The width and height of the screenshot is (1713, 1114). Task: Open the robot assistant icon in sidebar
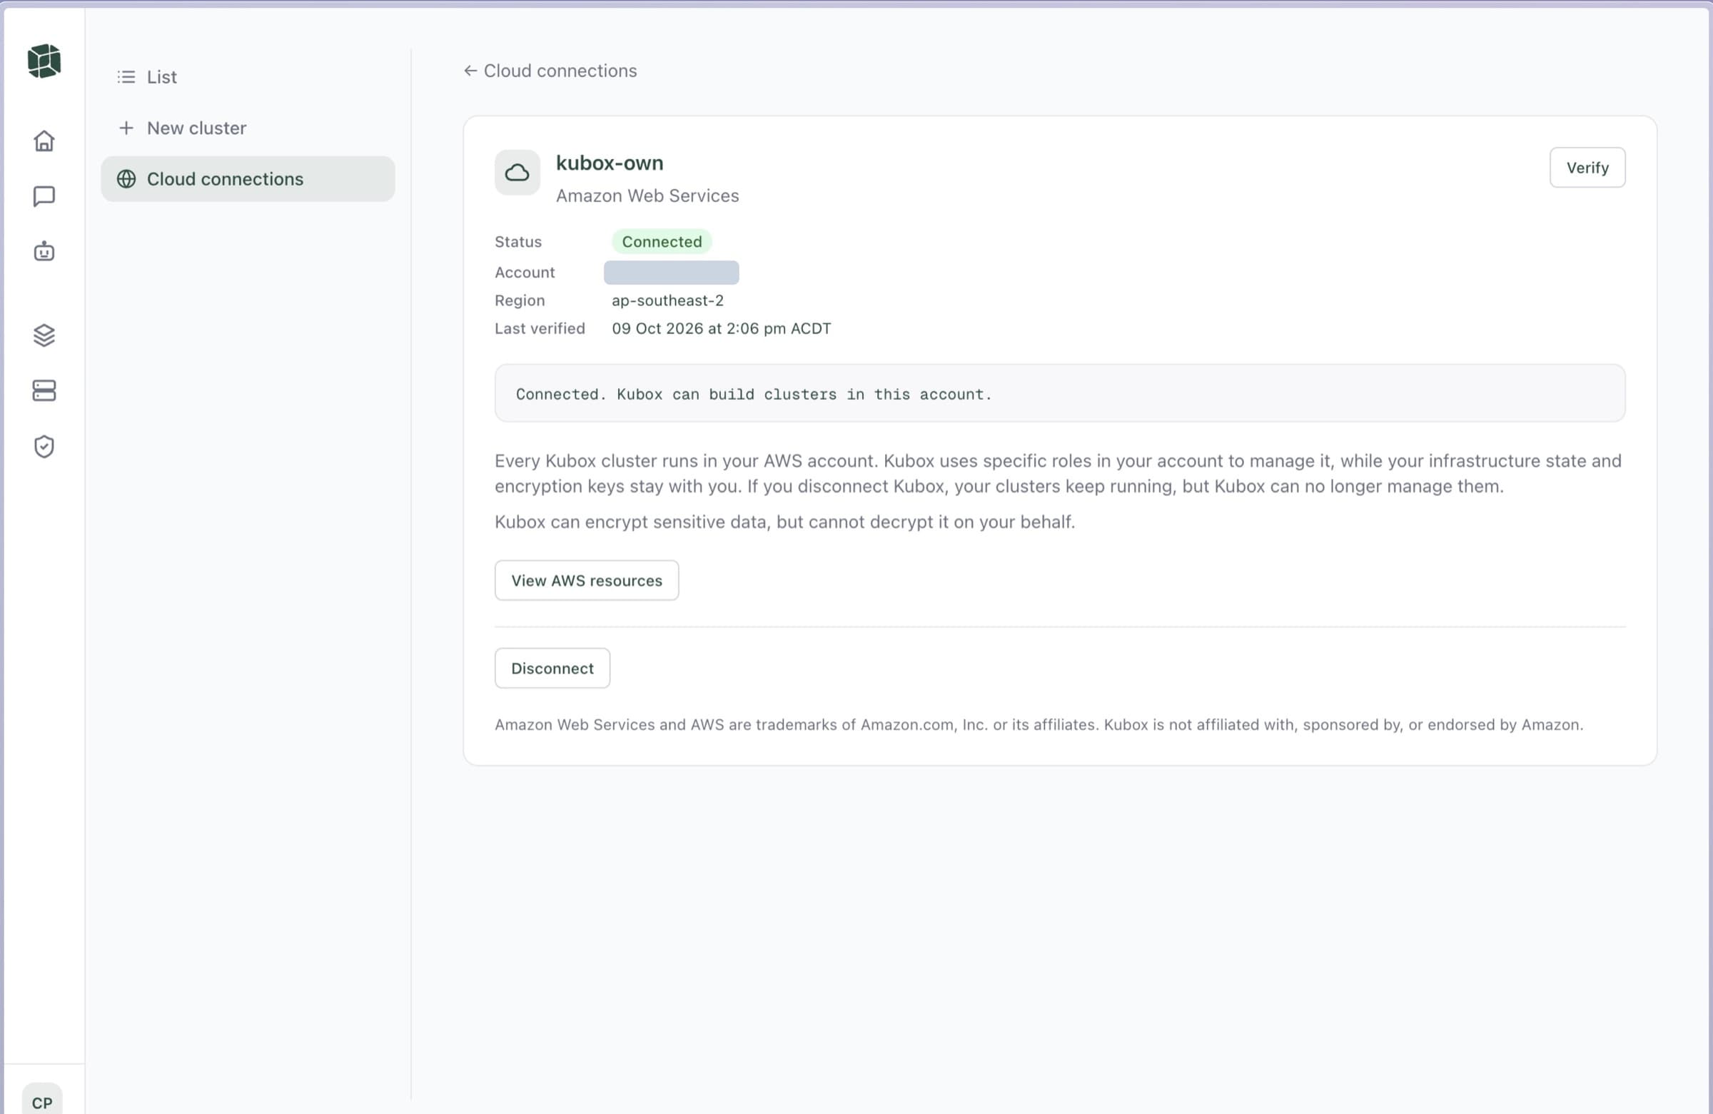point(44,251)
